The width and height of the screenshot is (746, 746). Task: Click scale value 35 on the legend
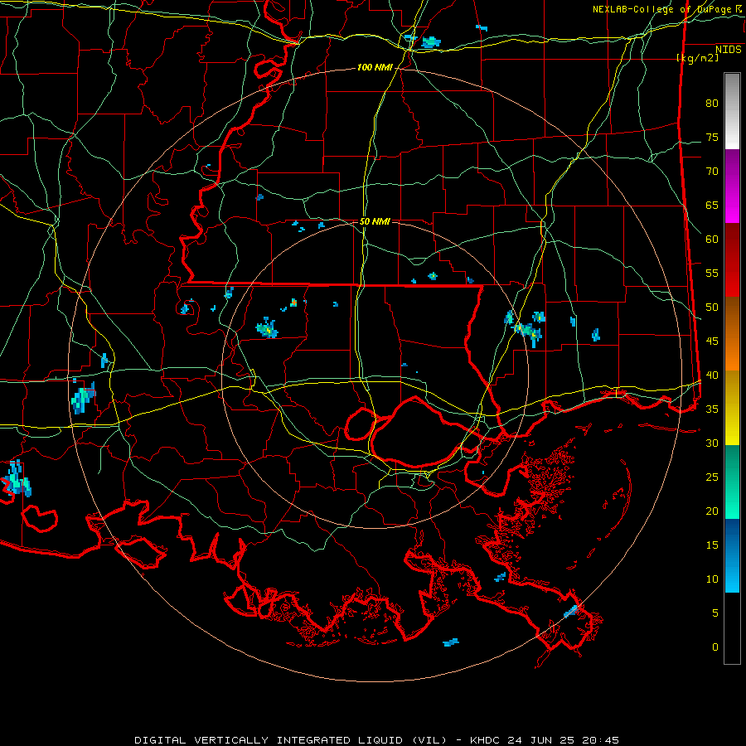coord(712,409)
